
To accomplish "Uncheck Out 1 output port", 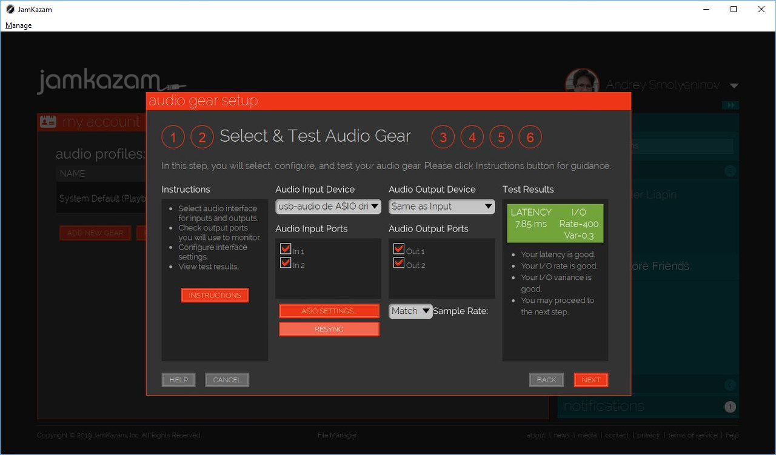I will click(x=399, y=248).
